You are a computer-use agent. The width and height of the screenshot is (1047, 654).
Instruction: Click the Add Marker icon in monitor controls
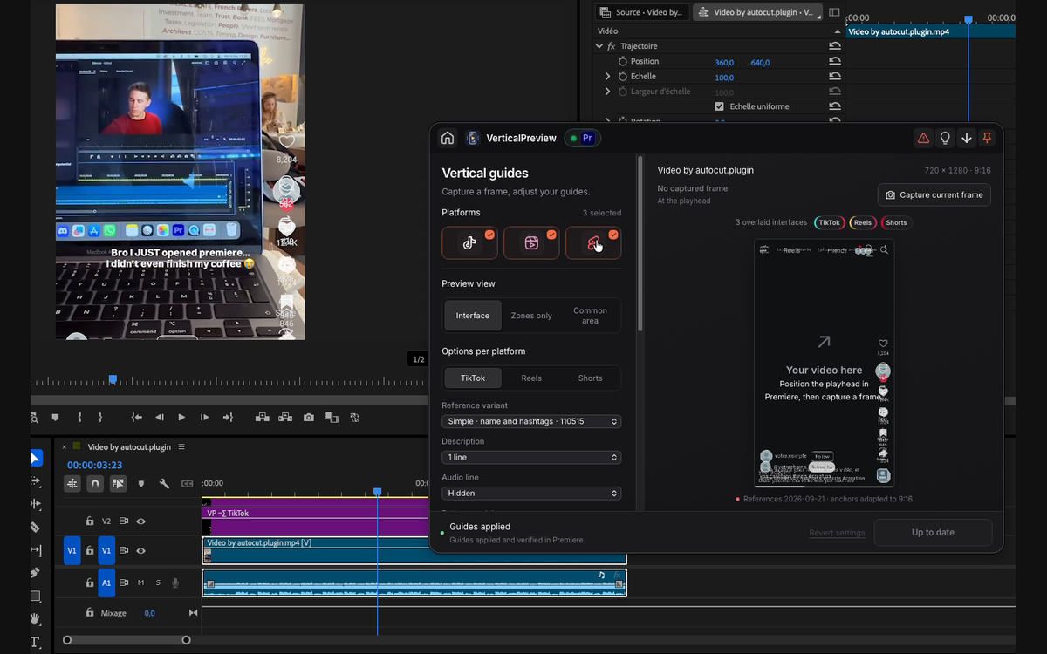pos(55,418)
